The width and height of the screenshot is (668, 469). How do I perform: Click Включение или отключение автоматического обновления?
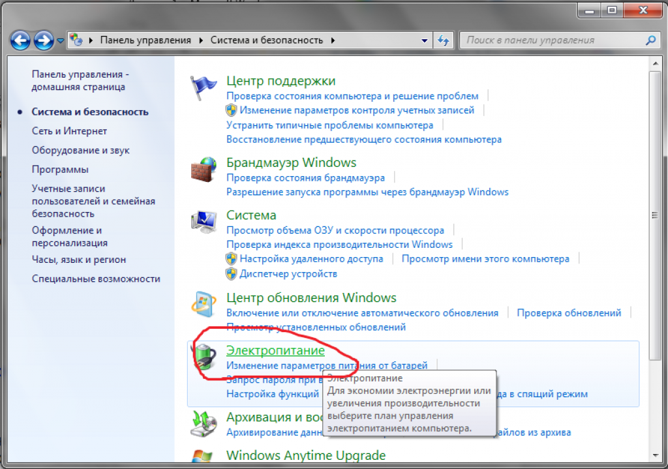(362, 312)
